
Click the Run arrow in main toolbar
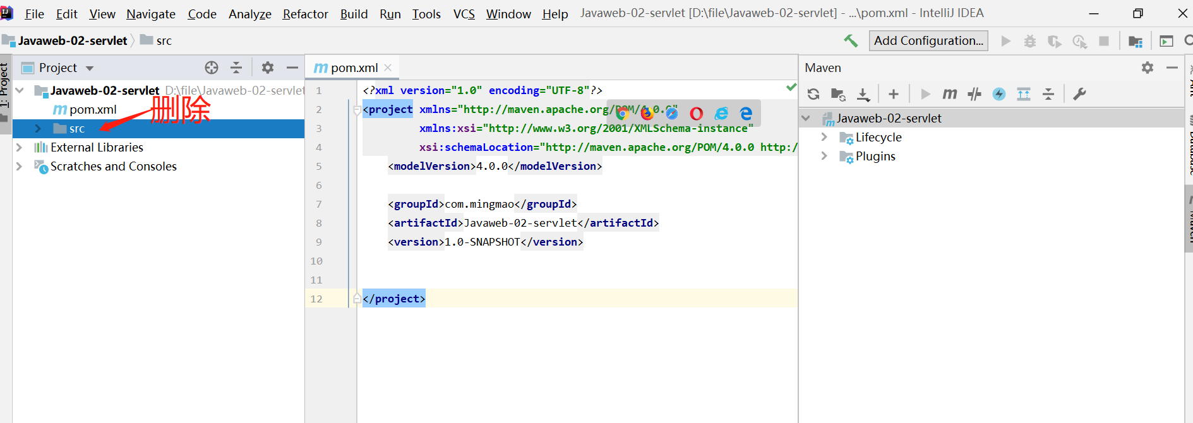coord(1006,41)
